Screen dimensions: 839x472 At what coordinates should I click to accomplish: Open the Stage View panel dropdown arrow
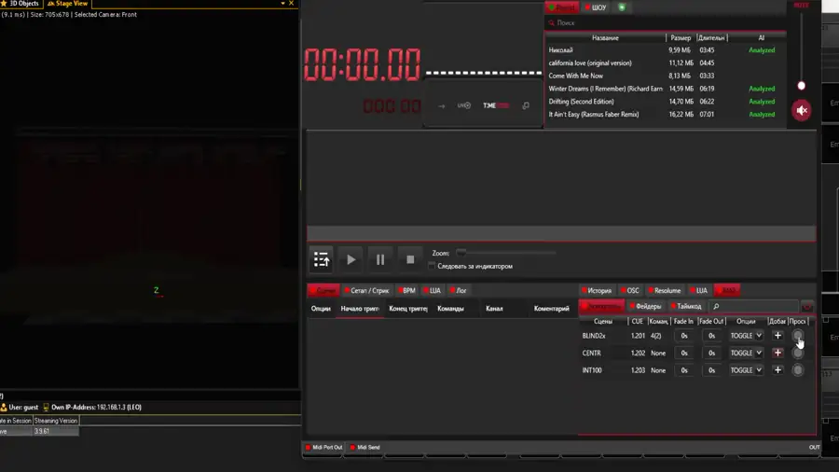click(282, 3)
